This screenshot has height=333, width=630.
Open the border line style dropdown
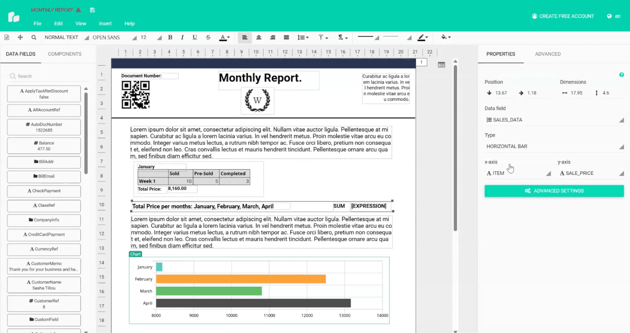368,37
